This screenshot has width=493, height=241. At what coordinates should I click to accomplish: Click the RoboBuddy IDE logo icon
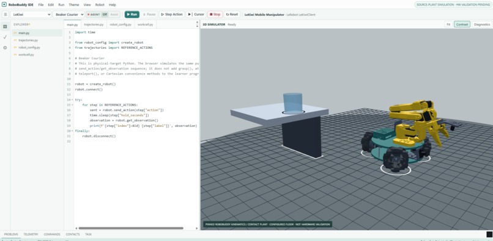[x=4, y=5]
